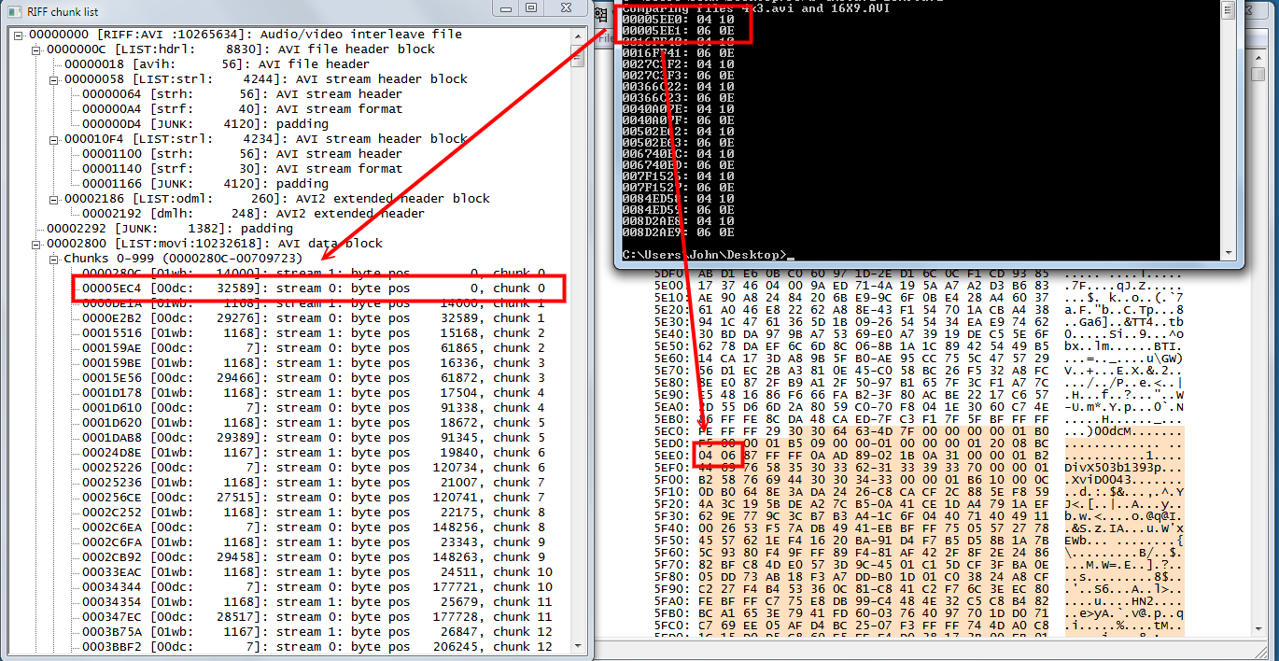Screen dimensions: 1279x661
Task: Select the 000347EC 00dc 28517 chunk row
Action: pyautogui.click(x=317, y=617)
